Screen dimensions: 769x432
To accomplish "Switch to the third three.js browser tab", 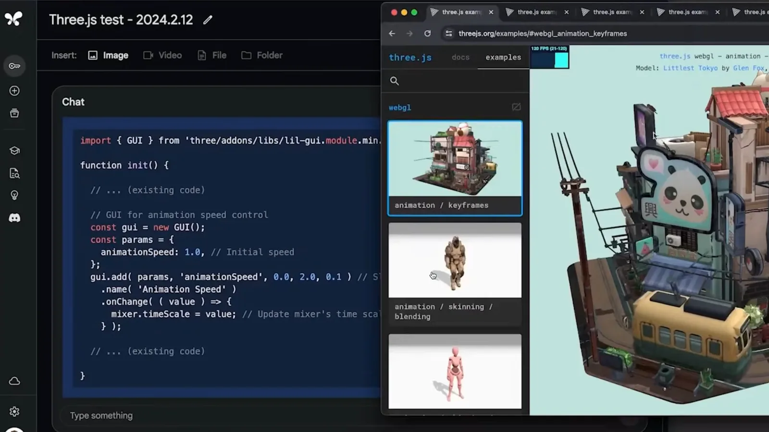I will point(612,12).
